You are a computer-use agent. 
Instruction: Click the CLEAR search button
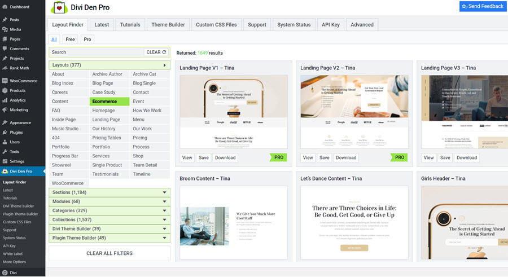pyautogui.click(x=156, y=52)
